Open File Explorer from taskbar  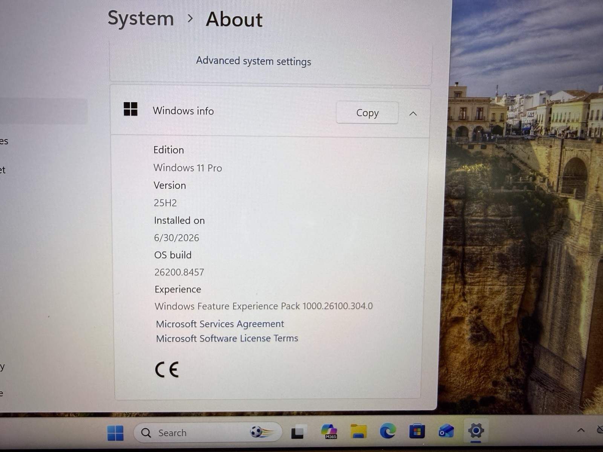[358, 431]
